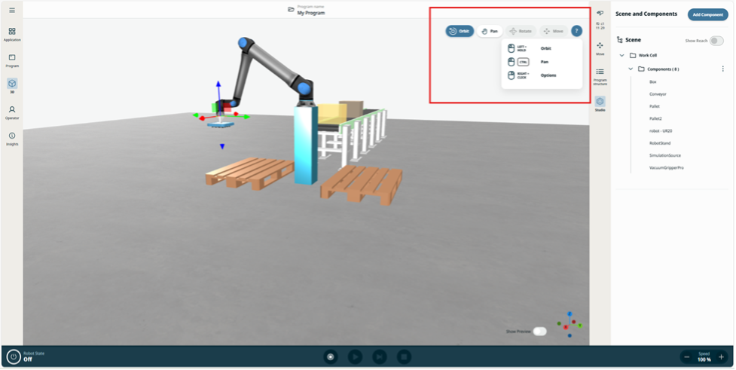Click the Add Component button
736x370 pixels.
(707, 14)
